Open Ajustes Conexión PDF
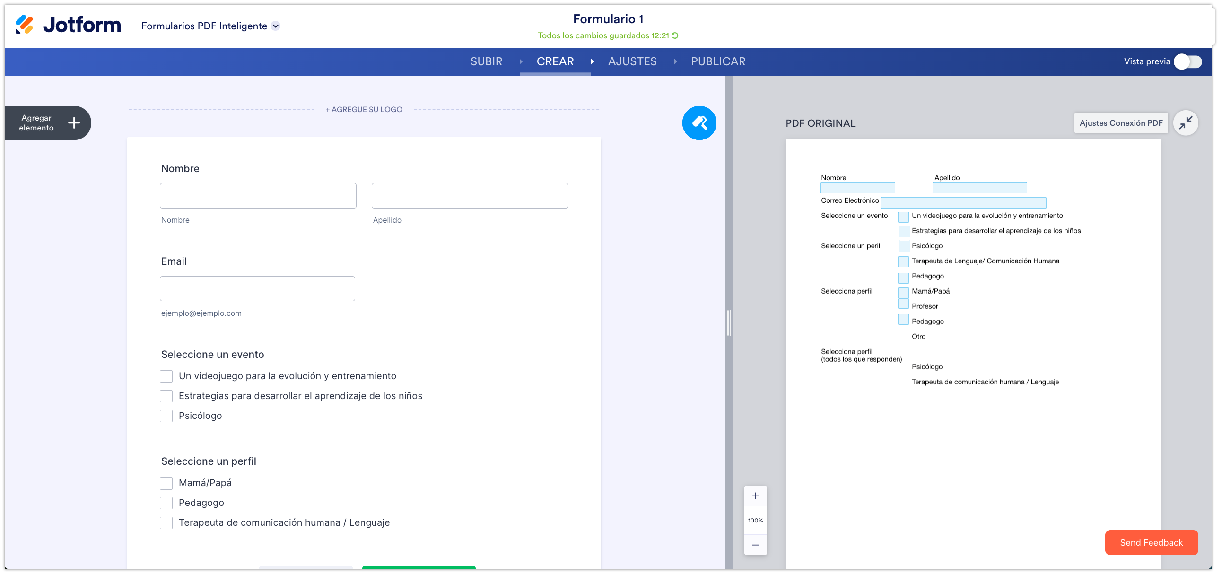 point(1120,123)
